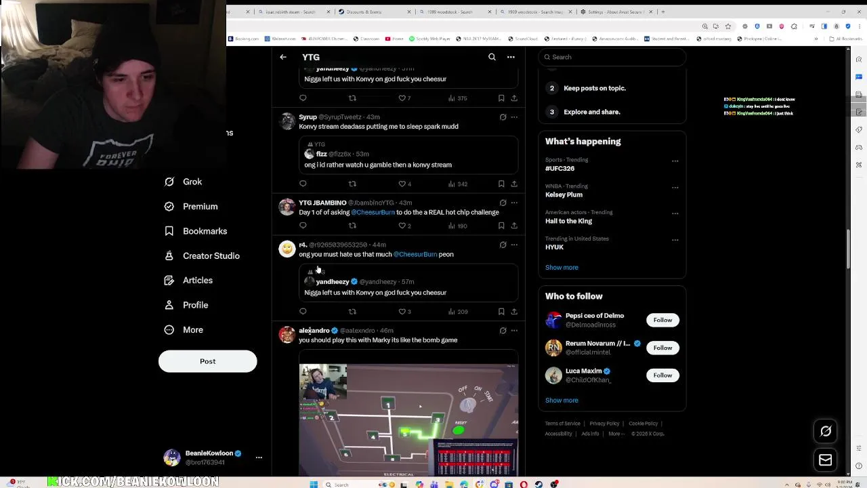
Task: Switch to 'Settings - About Avast Secure' tab
Action: [616, 12]
